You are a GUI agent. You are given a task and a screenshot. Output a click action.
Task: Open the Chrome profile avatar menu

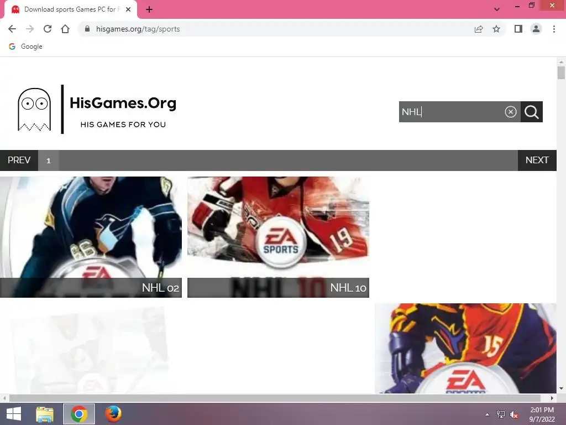pos(536,29)
